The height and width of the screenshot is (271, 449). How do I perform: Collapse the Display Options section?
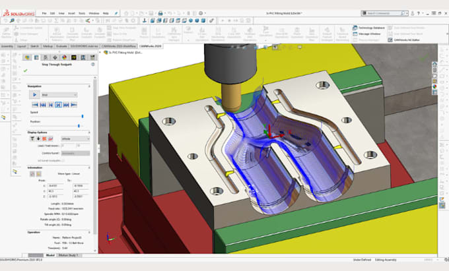click(x=89, y=133)
